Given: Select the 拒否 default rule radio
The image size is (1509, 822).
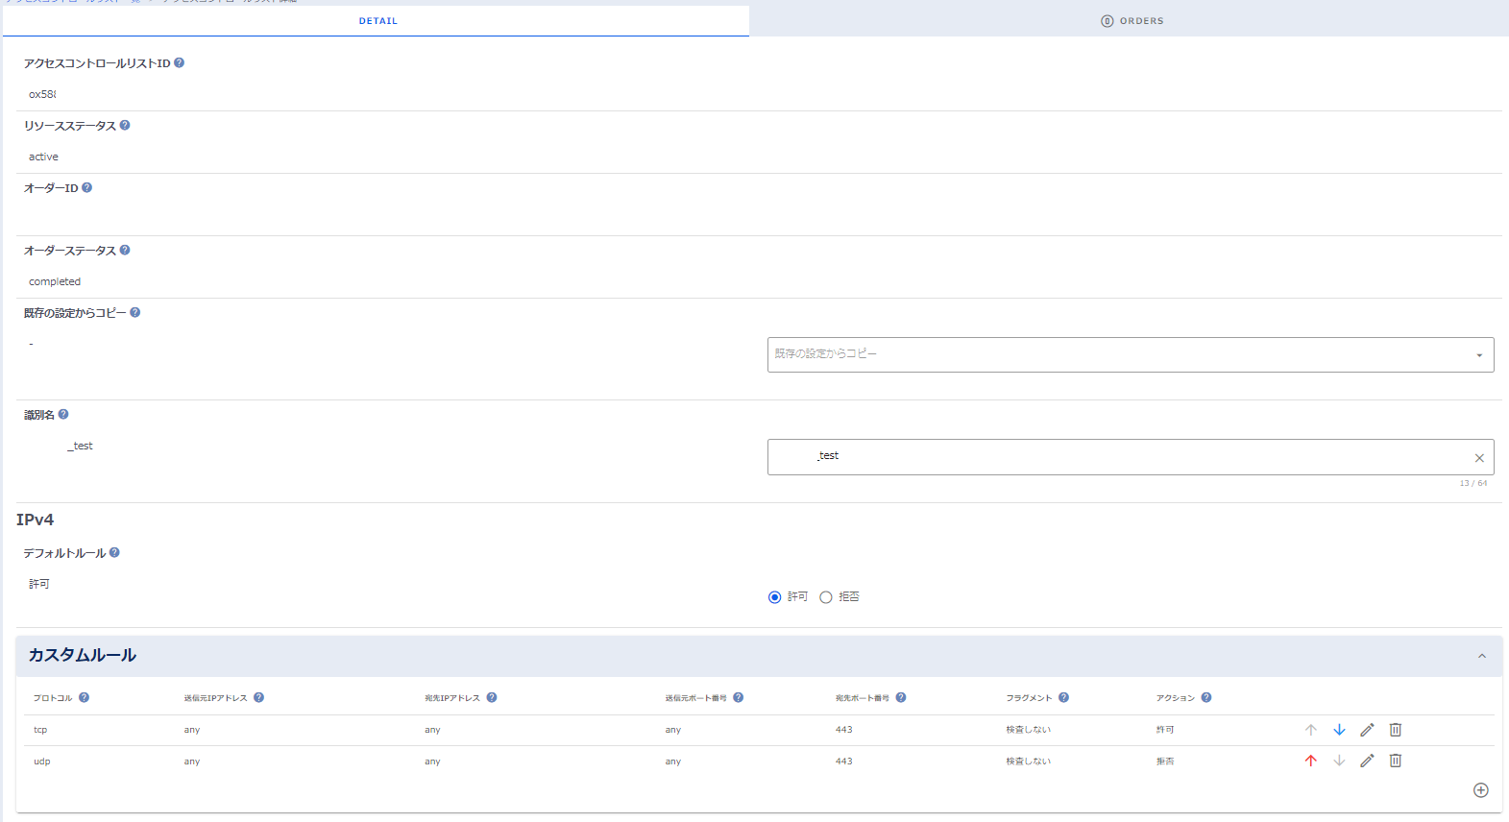Looking at the screenshot, I should pos(826,597).
